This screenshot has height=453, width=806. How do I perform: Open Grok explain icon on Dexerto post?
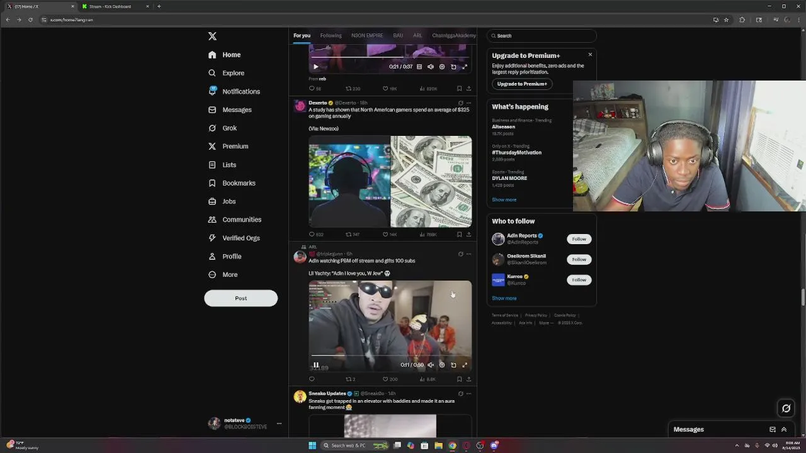[460, 103]
